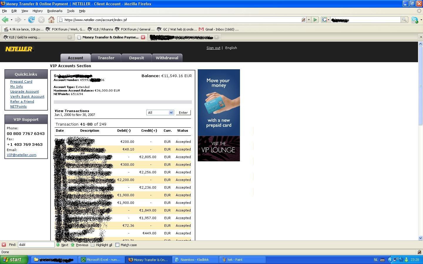Viewport: 423px width, 264px height.
Task: Click the browser Forward arrow button
Action: pos(18,20)
